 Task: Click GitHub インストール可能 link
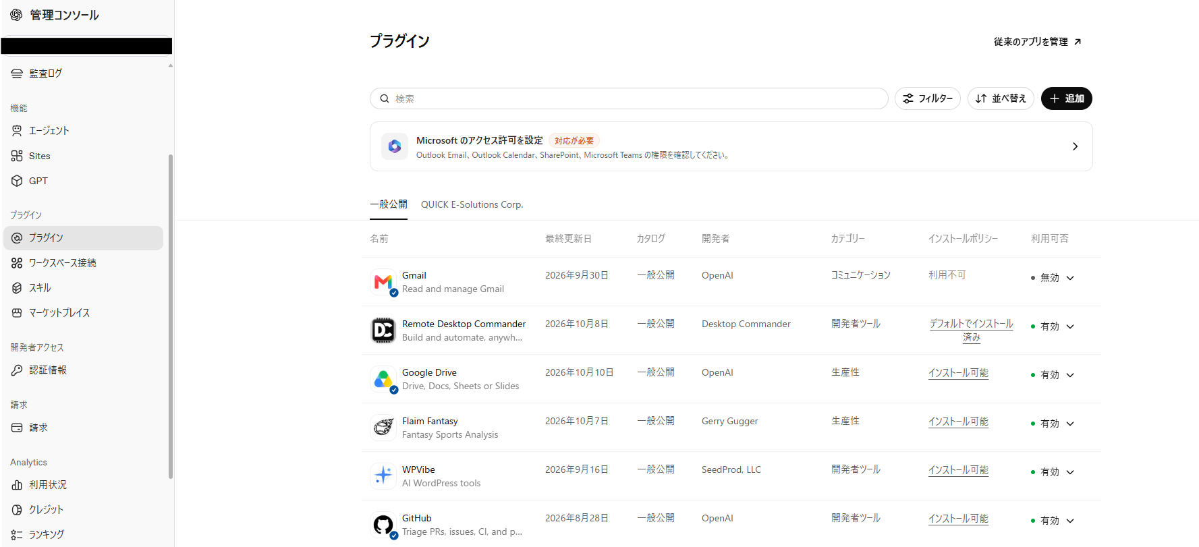click(x=958, y=519)
